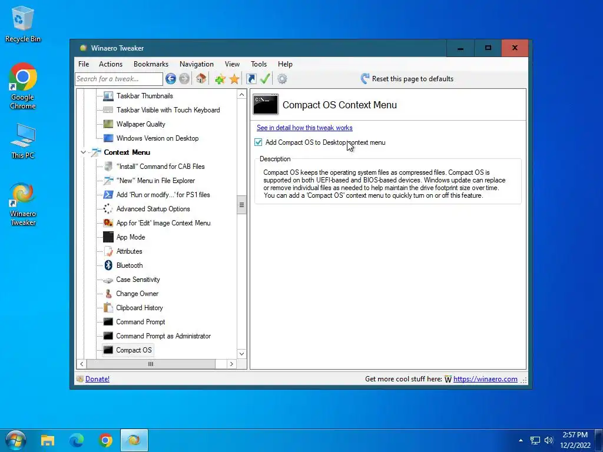This screenshot has height=452, width=603.
Task: Click the Taskbar Thumbnails icon in tree
Action: (x=108, y=96)
